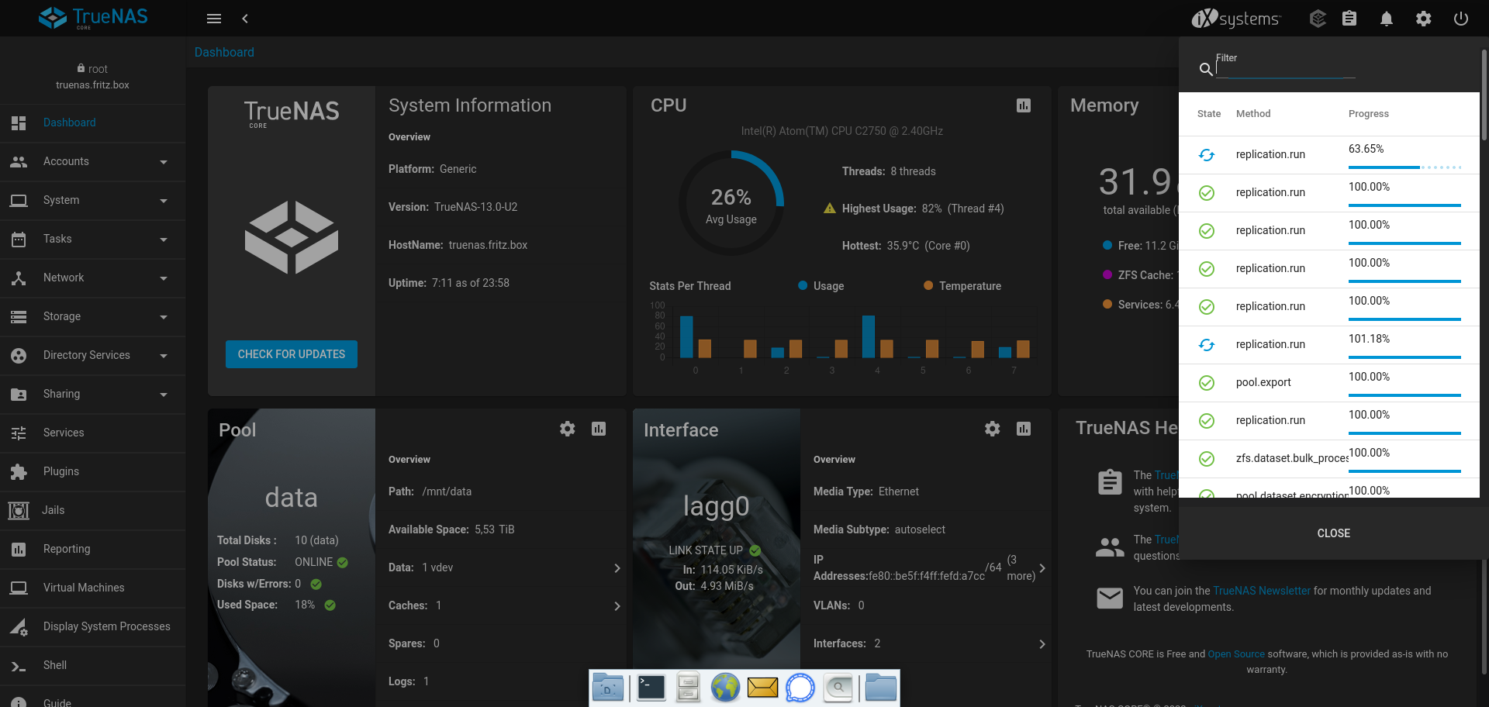Expand the Network menu

point(93,278)
